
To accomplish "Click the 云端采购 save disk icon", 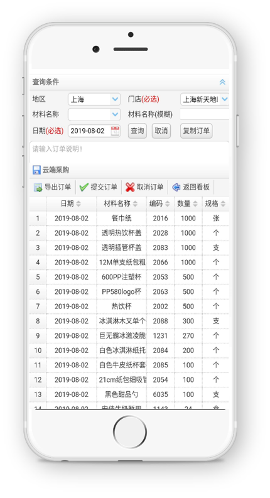I will (36, 170).
